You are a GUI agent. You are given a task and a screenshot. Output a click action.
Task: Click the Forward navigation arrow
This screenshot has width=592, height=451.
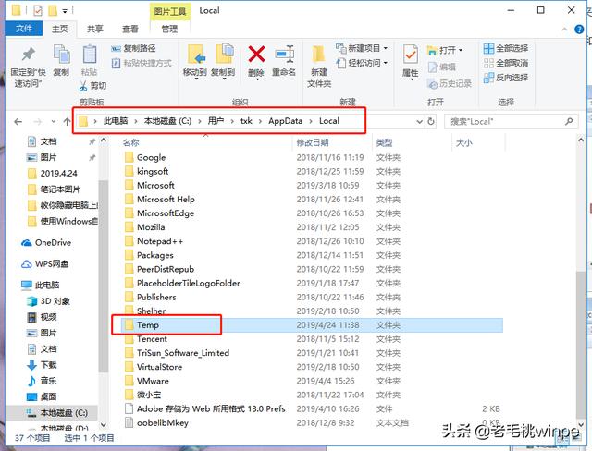38,121
